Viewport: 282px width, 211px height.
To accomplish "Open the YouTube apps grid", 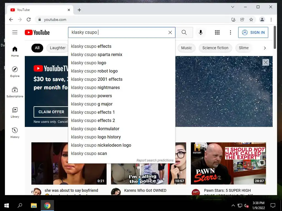I will click(217, 32).
